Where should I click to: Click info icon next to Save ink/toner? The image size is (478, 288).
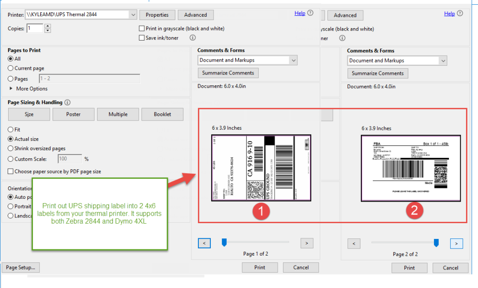[x=193, y=37]
